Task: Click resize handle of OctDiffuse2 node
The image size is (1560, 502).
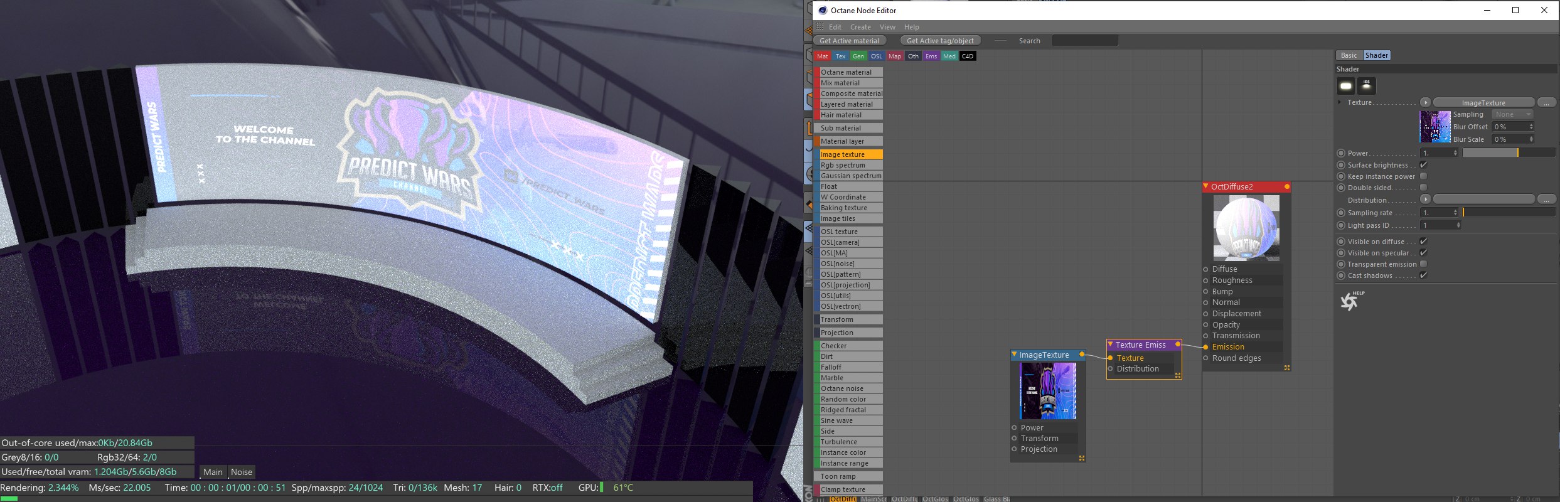Action: (1287, 368)
